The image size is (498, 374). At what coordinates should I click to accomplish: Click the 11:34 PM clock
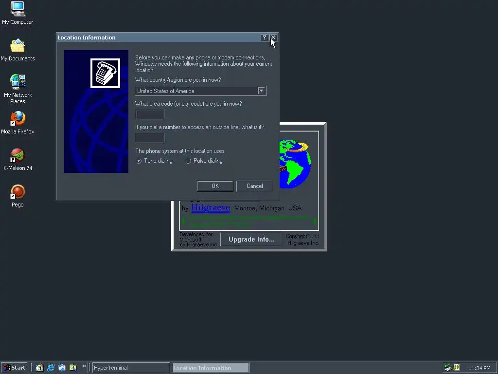point(480,368)
